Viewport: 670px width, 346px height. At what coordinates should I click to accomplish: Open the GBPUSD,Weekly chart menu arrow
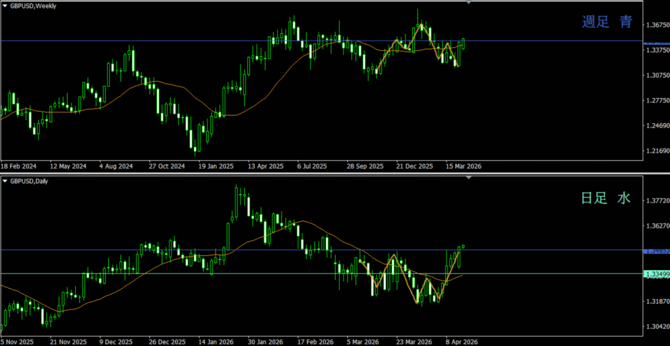(5, 6)
